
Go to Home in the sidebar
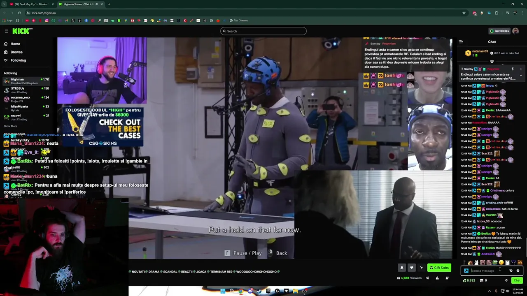point(15,44)
